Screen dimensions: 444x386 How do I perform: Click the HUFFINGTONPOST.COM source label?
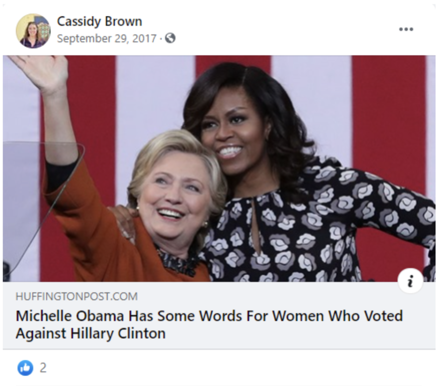pos(77,296)
